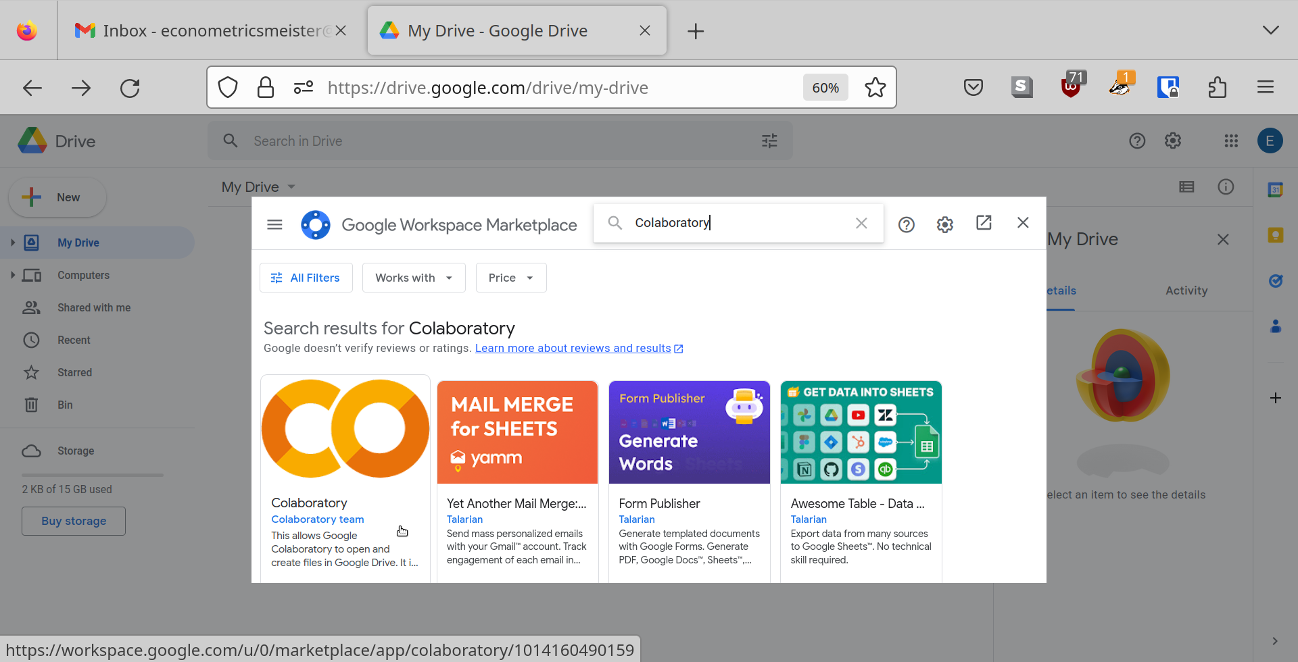Expand the Computers tree arrow
The height and width of the screenshot is (662, 1298).
(x=12, y=275)
